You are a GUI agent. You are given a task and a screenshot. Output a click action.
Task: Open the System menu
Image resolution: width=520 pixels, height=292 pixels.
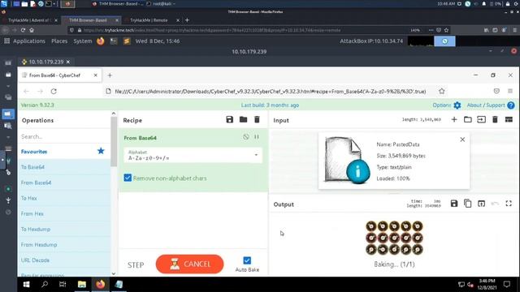pyautogui.click(x=83, y=41)
